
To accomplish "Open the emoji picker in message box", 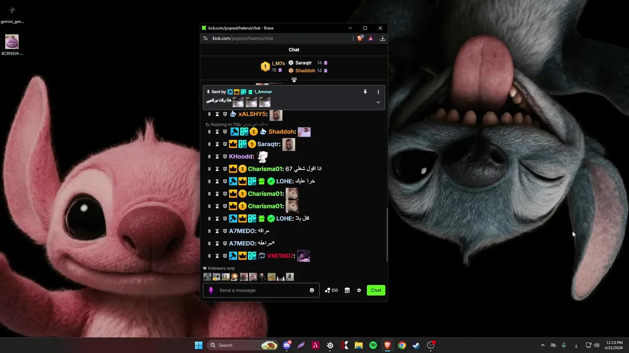I will click(x=312, y=290).
